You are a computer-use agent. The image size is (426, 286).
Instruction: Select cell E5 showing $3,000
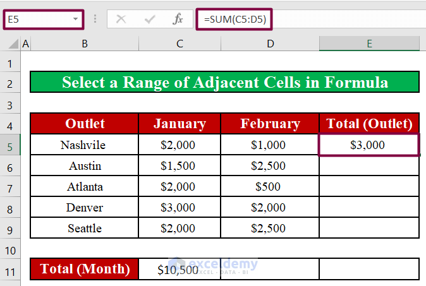tap(369, 145)
